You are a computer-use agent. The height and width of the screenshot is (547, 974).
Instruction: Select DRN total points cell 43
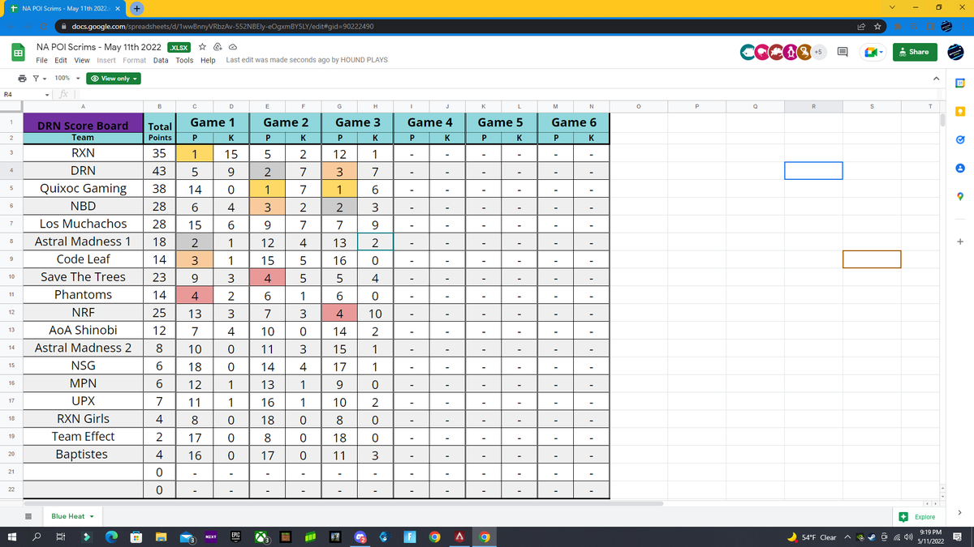[159, 170]
